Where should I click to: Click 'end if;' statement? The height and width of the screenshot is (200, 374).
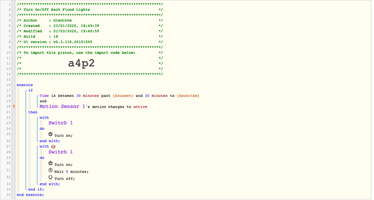(x=36, y=189)
